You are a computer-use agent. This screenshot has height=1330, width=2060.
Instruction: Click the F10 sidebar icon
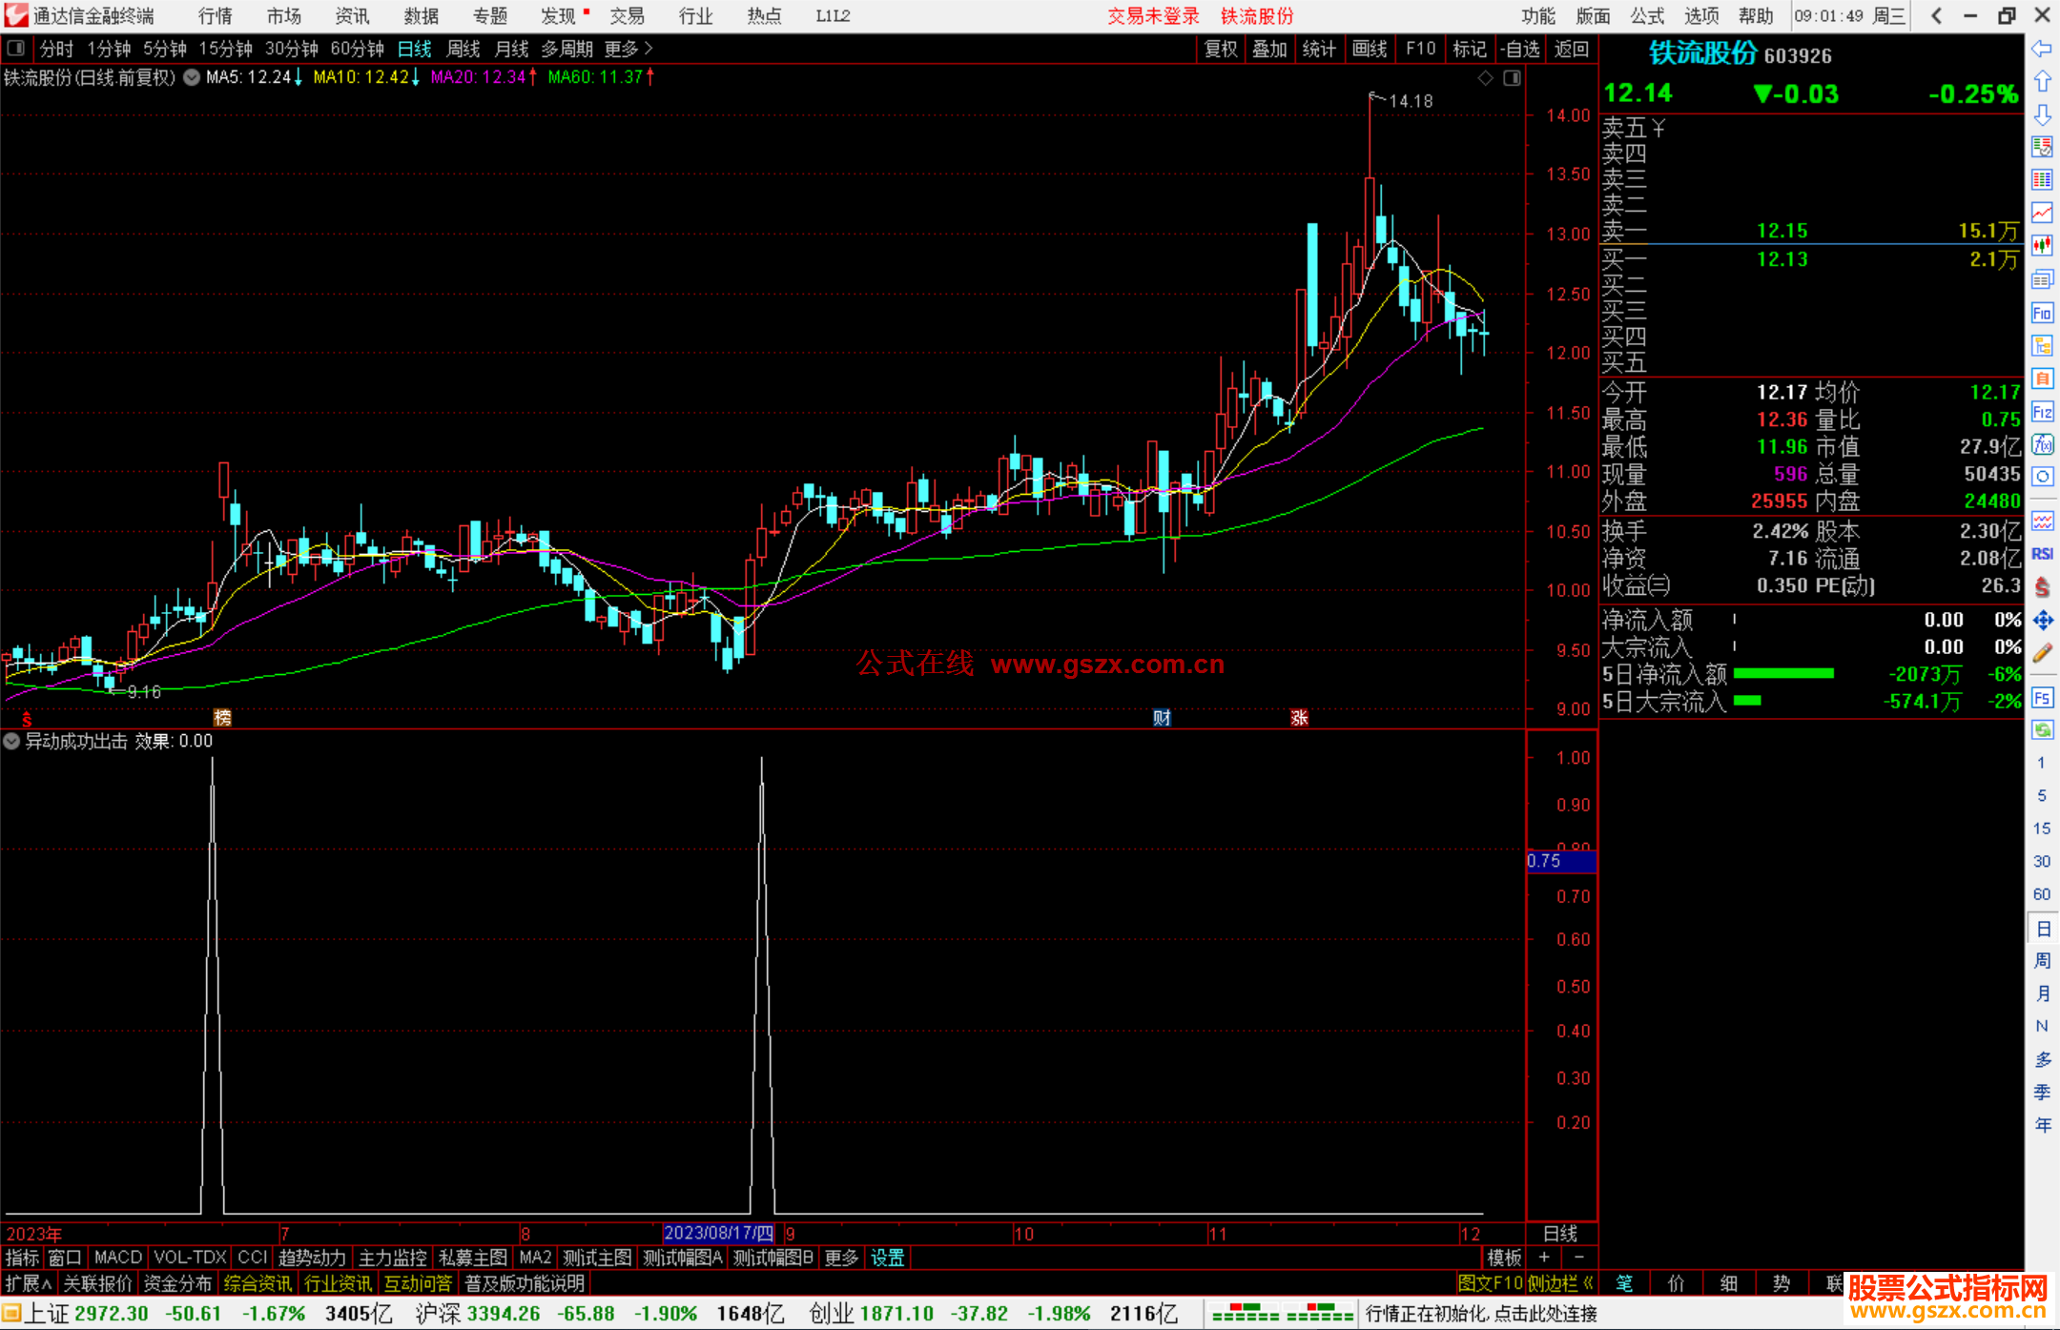click(2042, 314)
